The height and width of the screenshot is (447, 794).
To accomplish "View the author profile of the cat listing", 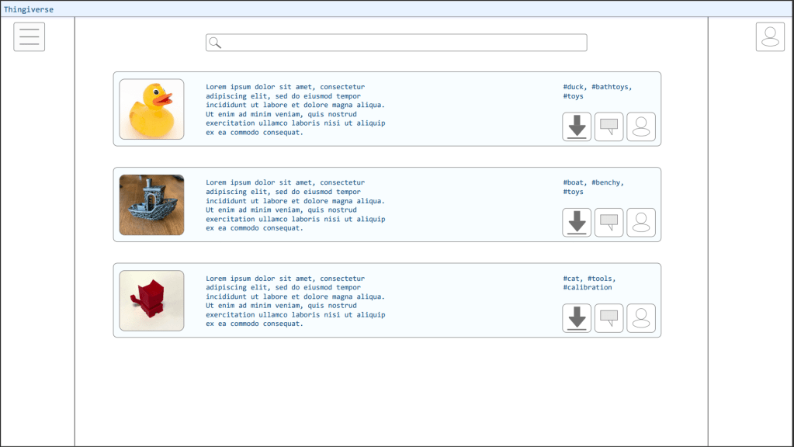I will click(x=641, y=318).
